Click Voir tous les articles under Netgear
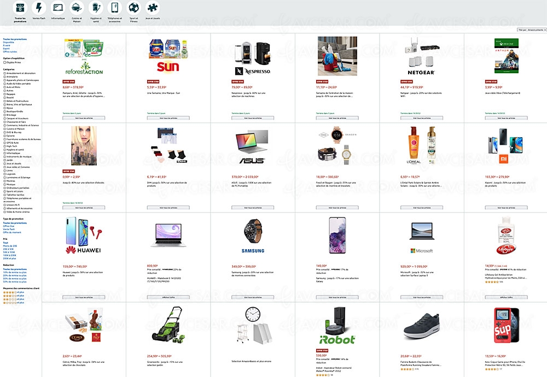547x377 pixels. (x=422, y=118)
